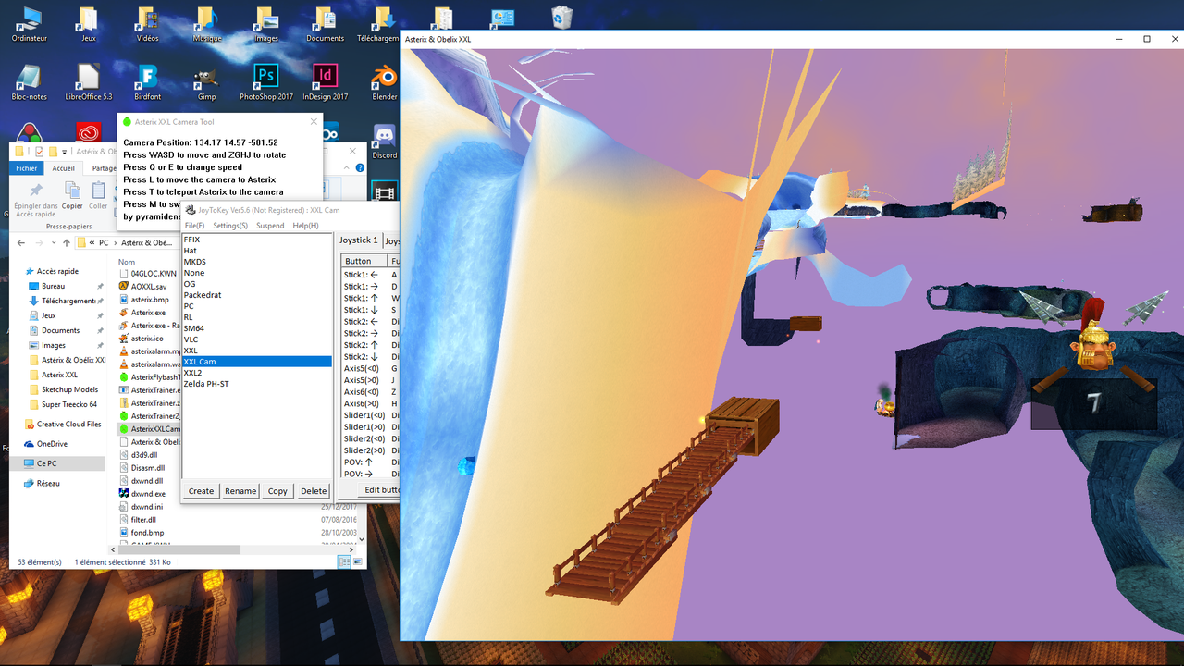
Task: Open the Jeux desktop folder
Action: tap(89, 24)
